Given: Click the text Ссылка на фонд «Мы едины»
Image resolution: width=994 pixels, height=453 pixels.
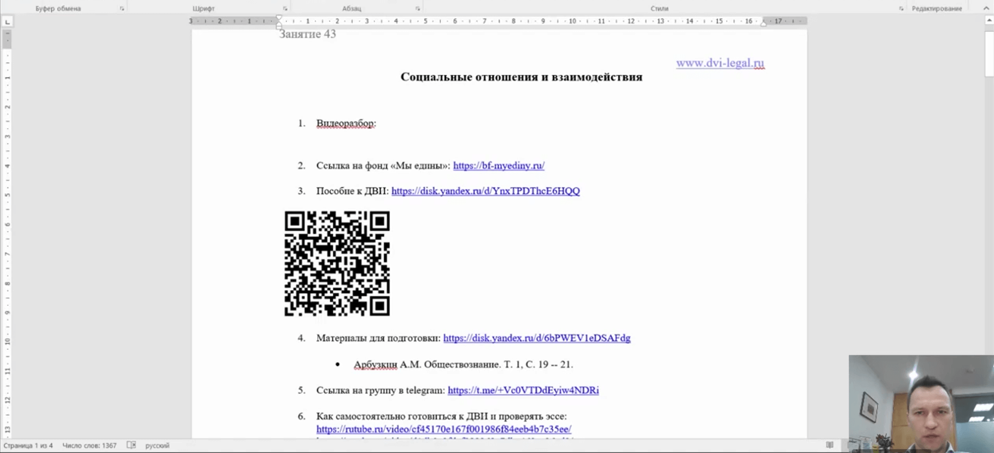Looking at the screenshot, I should (383, 165).
